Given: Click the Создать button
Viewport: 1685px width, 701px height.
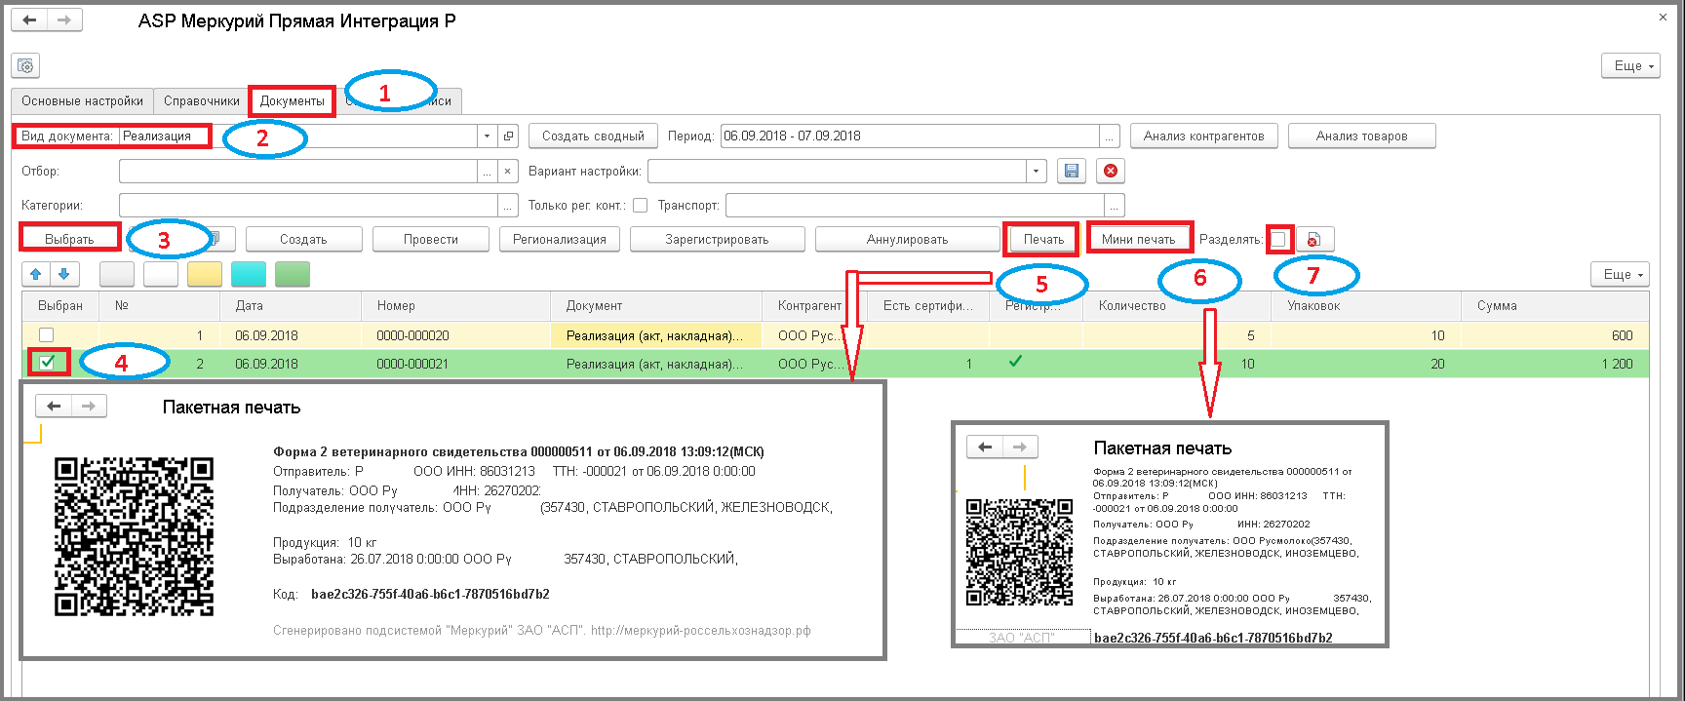Looking at the screenshot, I should (303, 239).
